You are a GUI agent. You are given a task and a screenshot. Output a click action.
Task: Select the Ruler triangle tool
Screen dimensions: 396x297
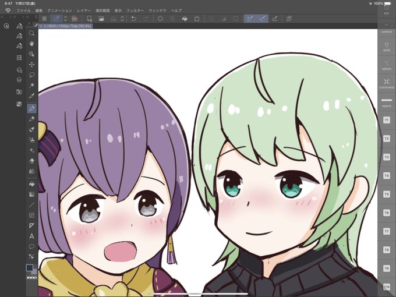pyautogui.click(x=31, y=225)
